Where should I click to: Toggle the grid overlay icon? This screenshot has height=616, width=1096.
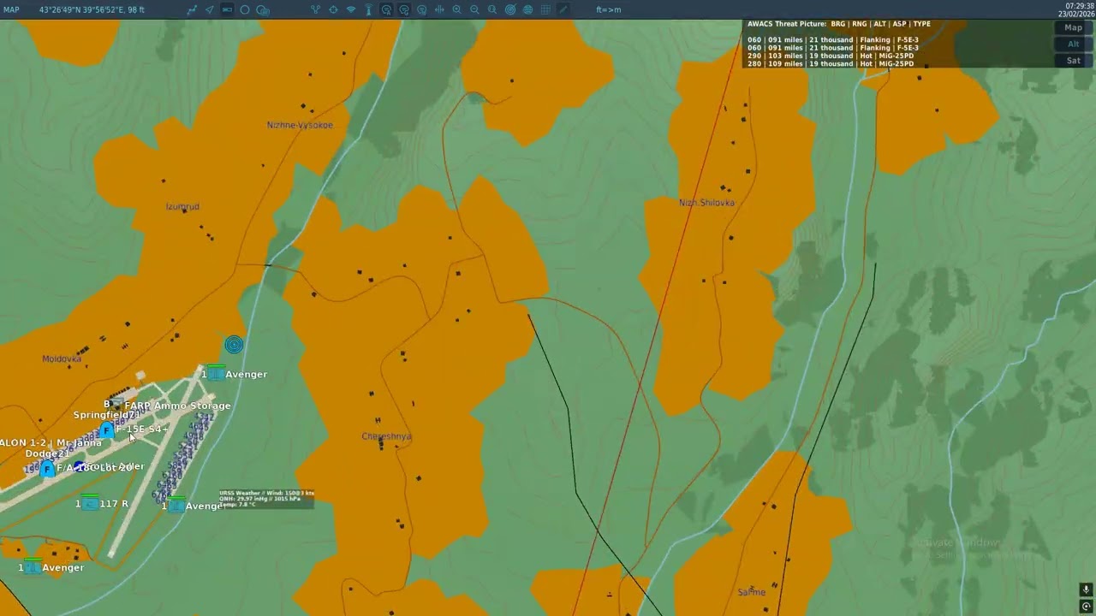545,9
